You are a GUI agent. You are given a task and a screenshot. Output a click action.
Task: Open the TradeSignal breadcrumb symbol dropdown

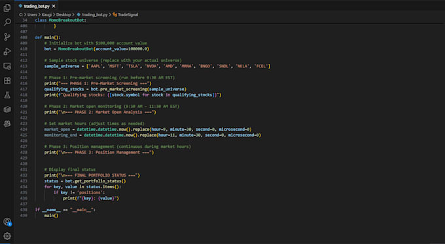pos(128,14)
